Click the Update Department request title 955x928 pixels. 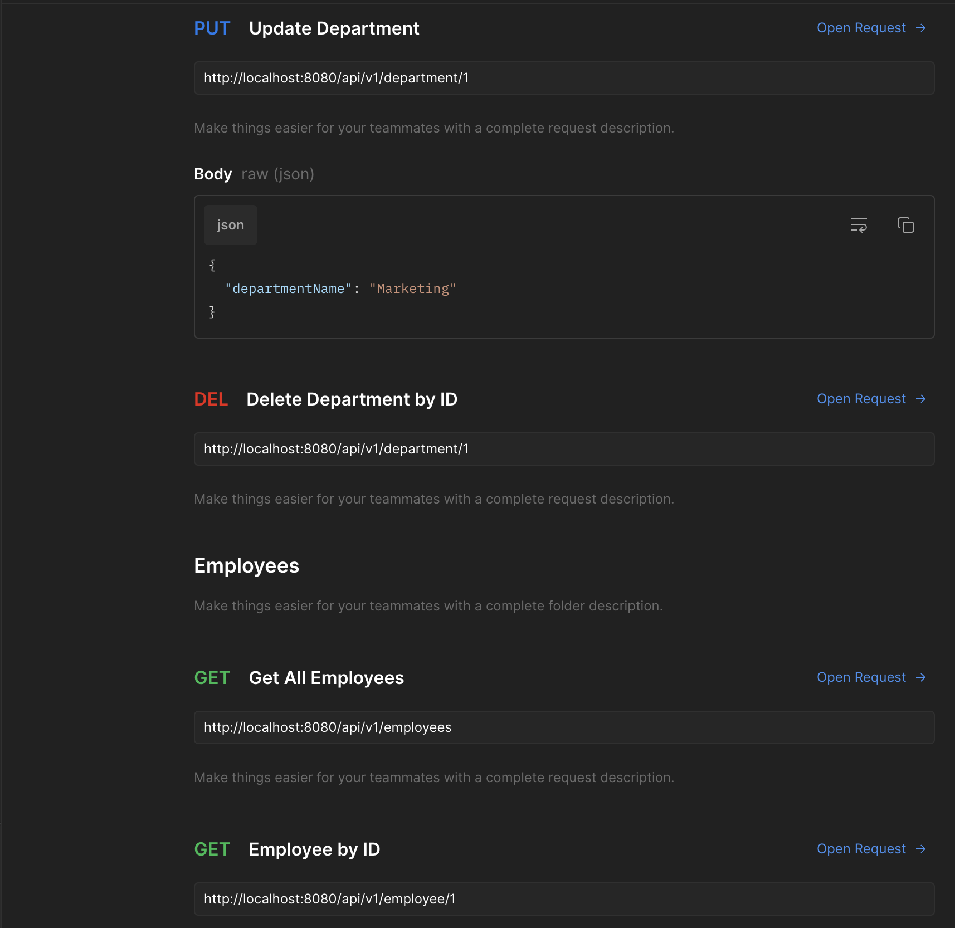click(334, 28)
